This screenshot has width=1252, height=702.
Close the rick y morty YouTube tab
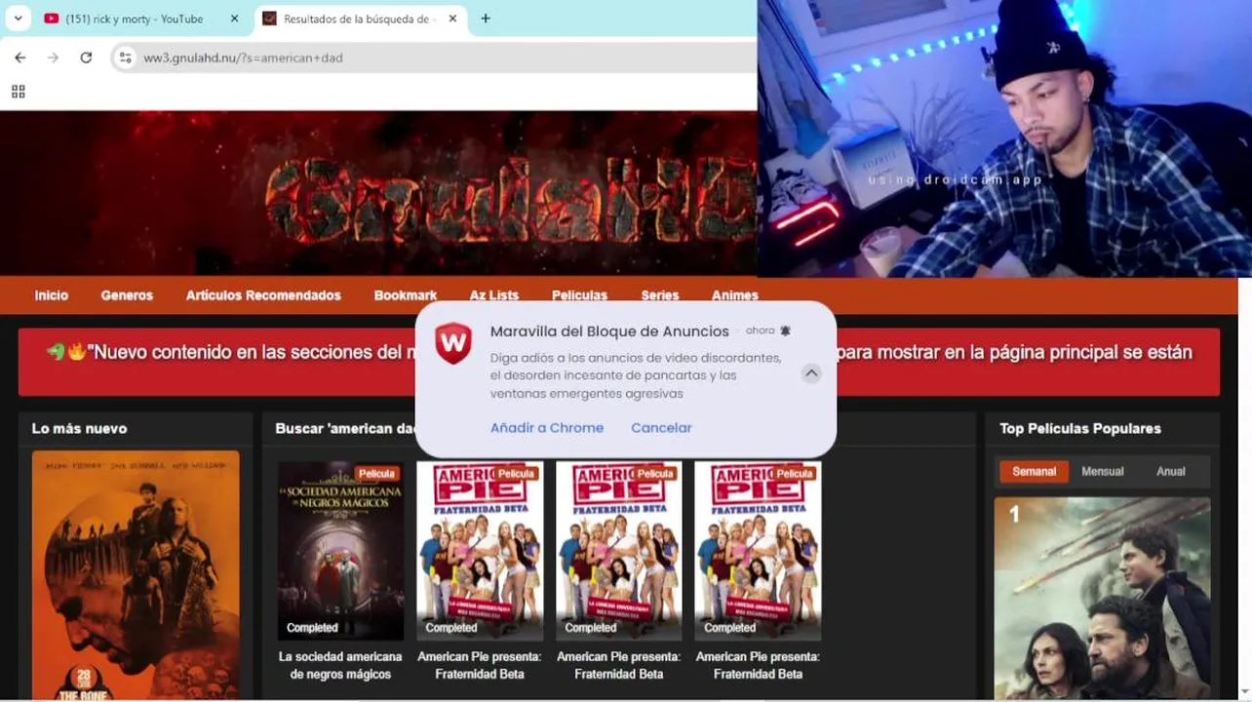point(234,19)
